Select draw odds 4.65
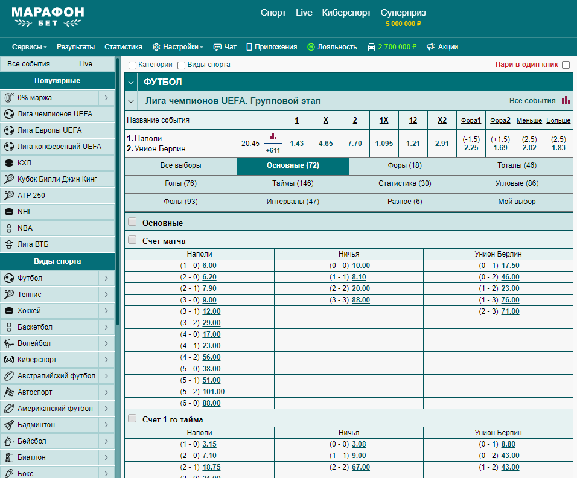The width and height of the screenshot is (577, 478). coord(326,144)
